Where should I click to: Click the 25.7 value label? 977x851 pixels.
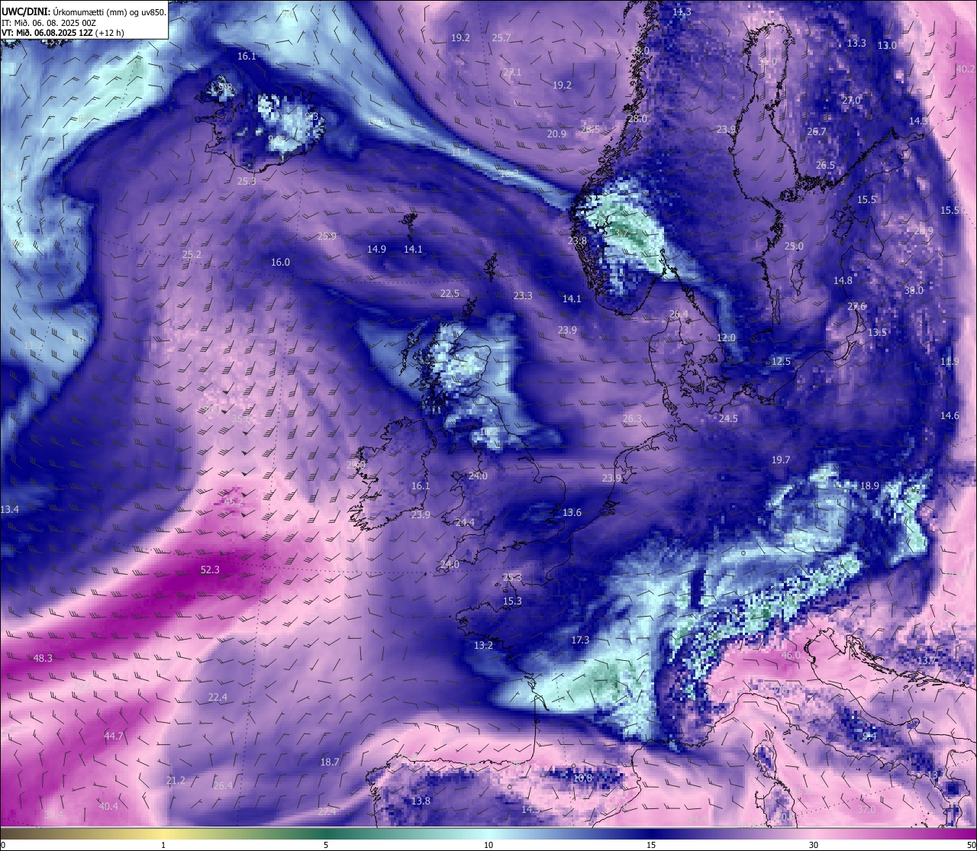[501, 37]
